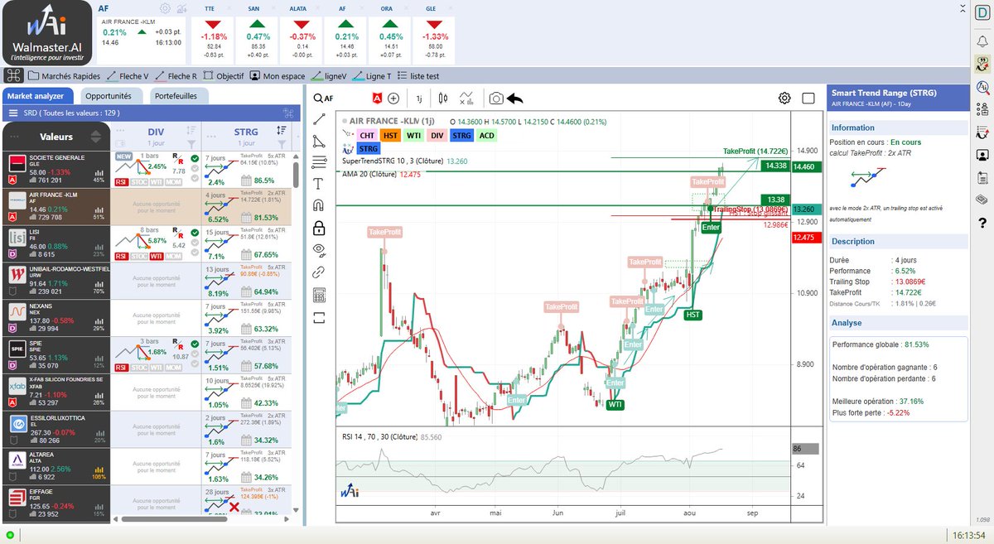Open the command grid icon in shortcuts bar
994x544 pixels.
(x=13, y=75)
